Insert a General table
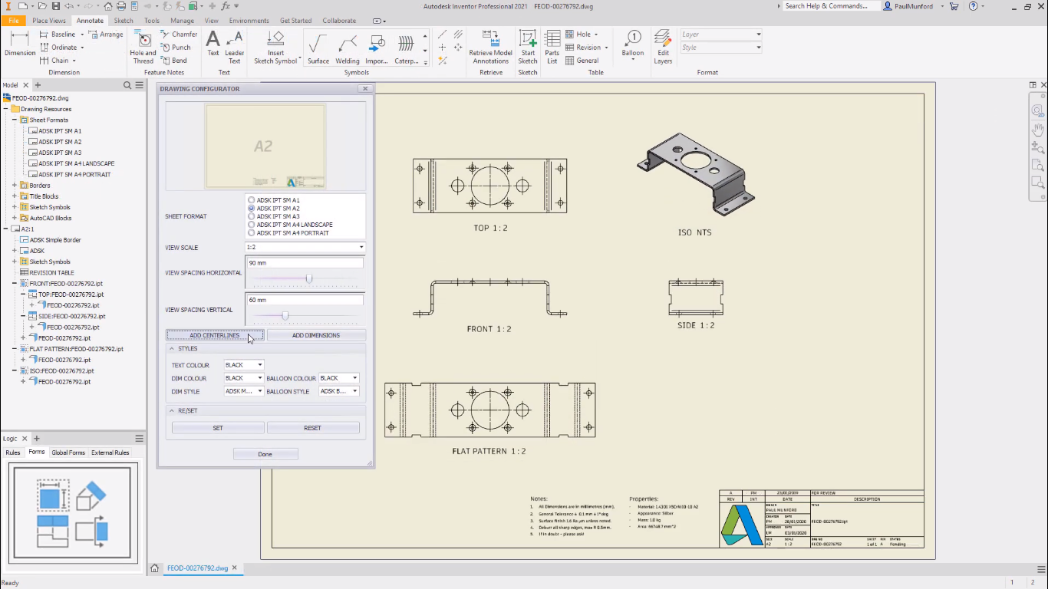 582,61
